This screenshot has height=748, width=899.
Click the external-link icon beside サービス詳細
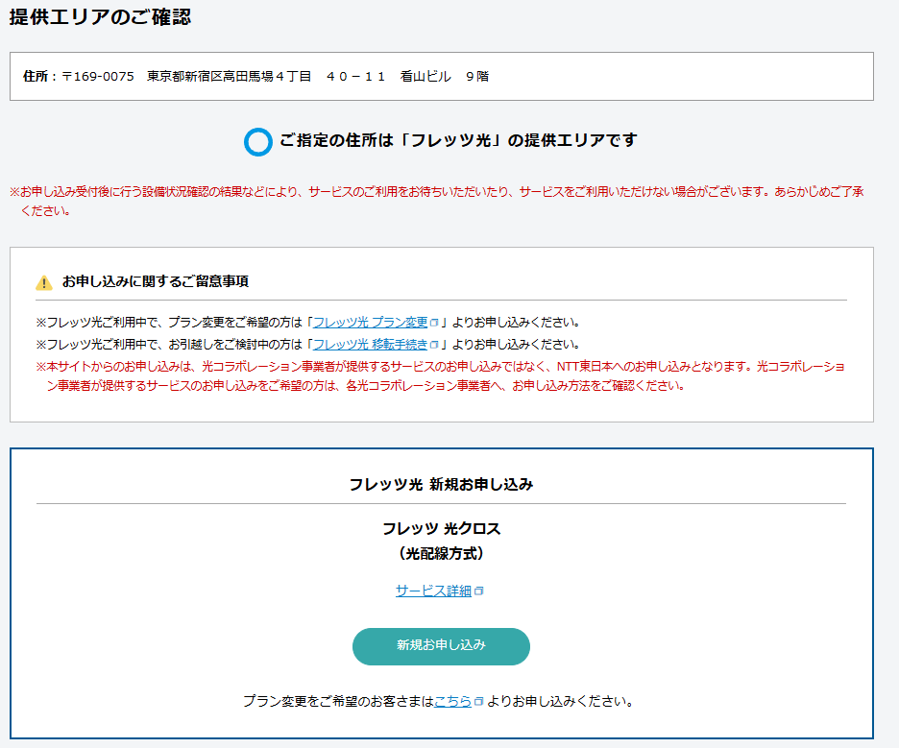coord(478,591)
